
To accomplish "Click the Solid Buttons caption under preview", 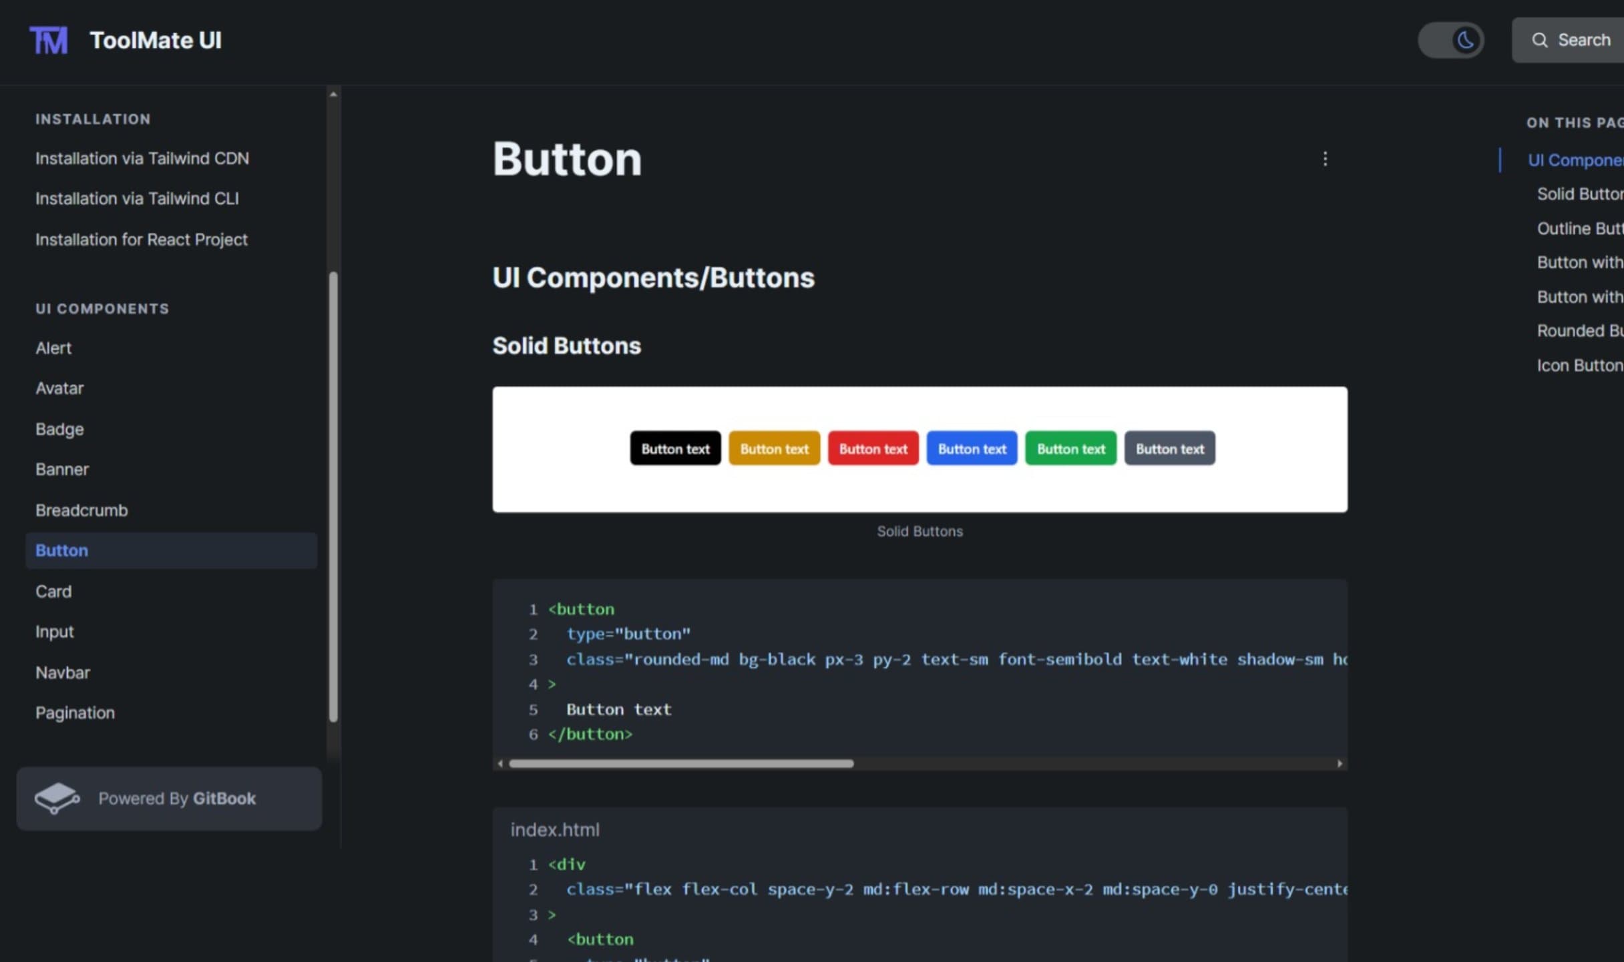I will (920, 531).
